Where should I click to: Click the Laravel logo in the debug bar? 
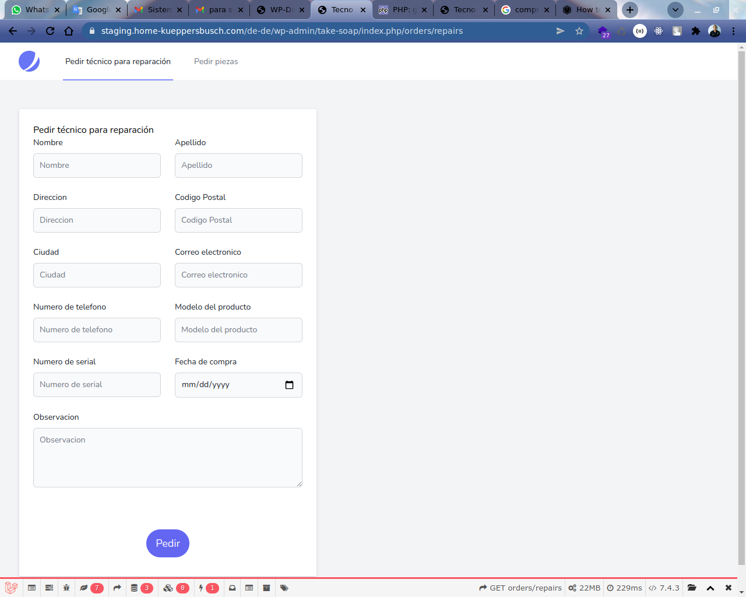pos(11,588)
